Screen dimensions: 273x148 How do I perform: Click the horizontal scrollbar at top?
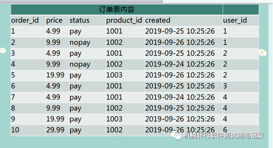81,1
